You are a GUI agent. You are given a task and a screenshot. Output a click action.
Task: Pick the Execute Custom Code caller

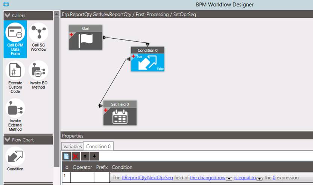pos(15,77)
